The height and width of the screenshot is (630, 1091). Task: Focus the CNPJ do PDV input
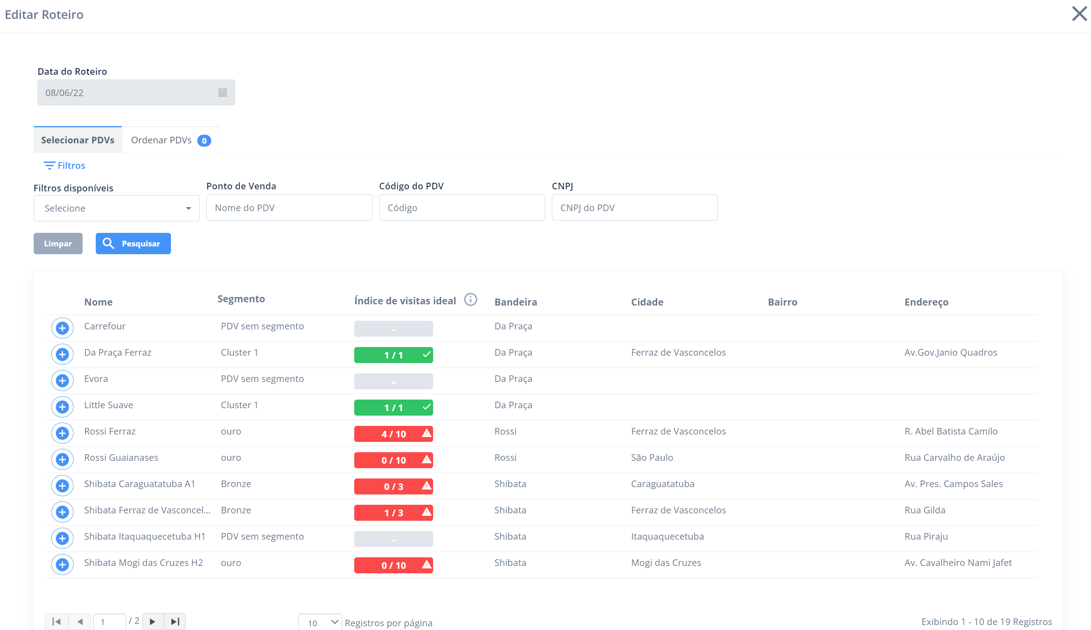(634, 208)
